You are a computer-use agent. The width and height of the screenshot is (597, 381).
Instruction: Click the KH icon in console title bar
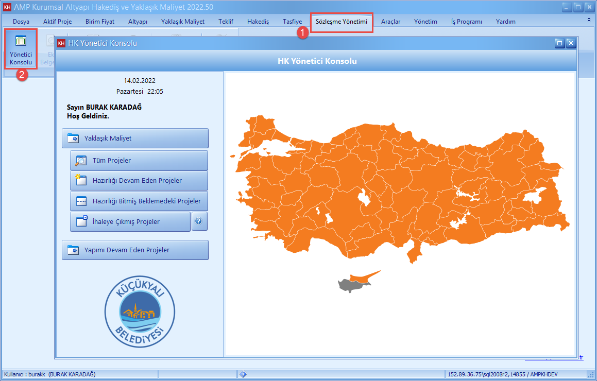[x=61, y=44]
